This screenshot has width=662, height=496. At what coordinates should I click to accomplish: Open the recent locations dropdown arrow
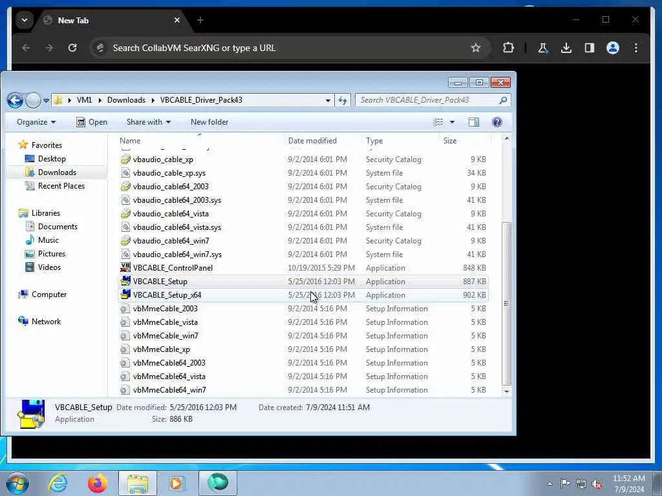46,100
